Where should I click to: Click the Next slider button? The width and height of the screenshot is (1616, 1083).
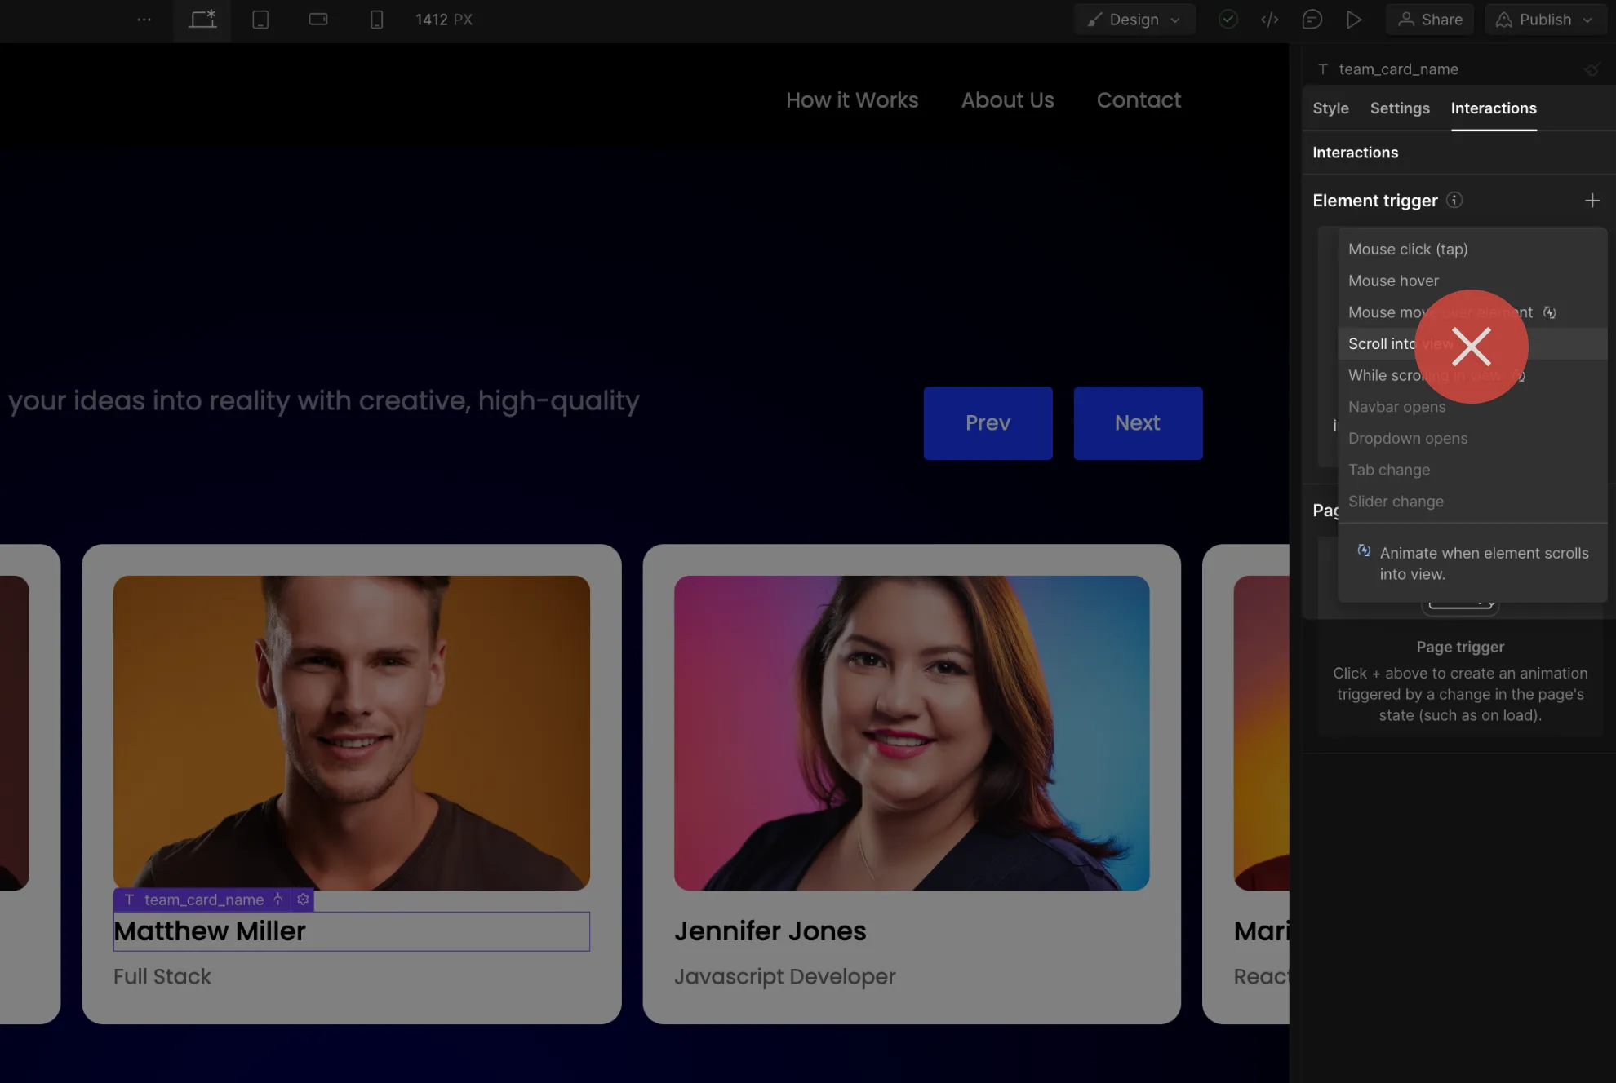click(1138, 423)
